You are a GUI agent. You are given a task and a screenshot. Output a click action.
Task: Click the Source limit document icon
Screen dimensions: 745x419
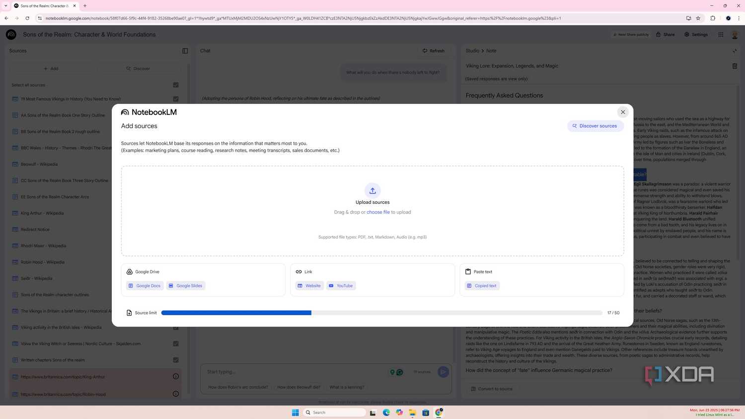pos(129,313)
